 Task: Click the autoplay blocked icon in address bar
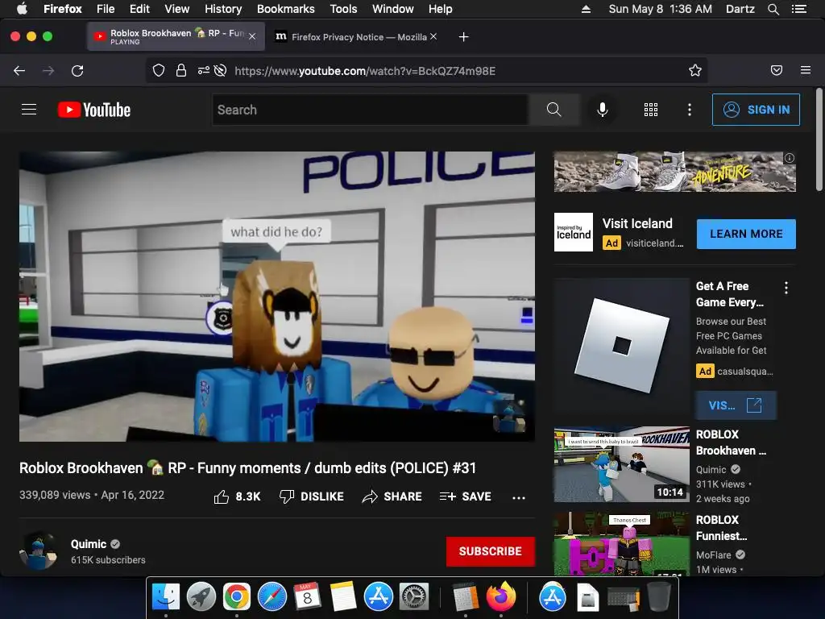click(x=221, y=71)
